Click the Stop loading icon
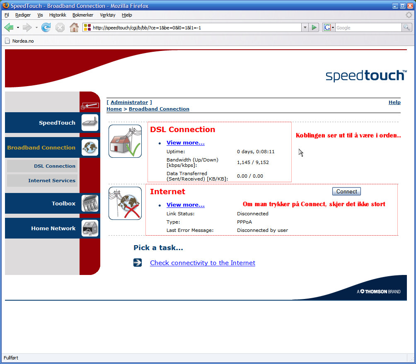Viewport: 416px width, 364px height. pyautogui.click(x=60, y=27)
